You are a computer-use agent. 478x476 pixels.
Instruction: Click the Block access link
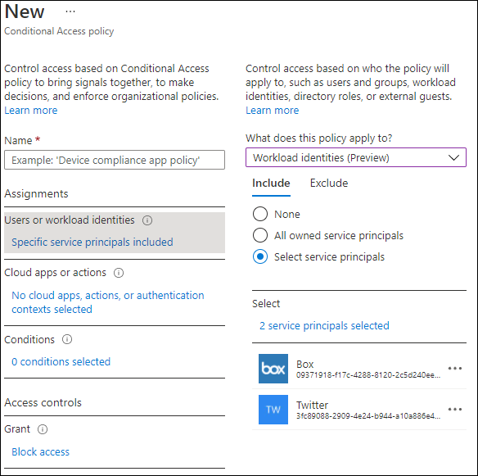tap(41, 452)
